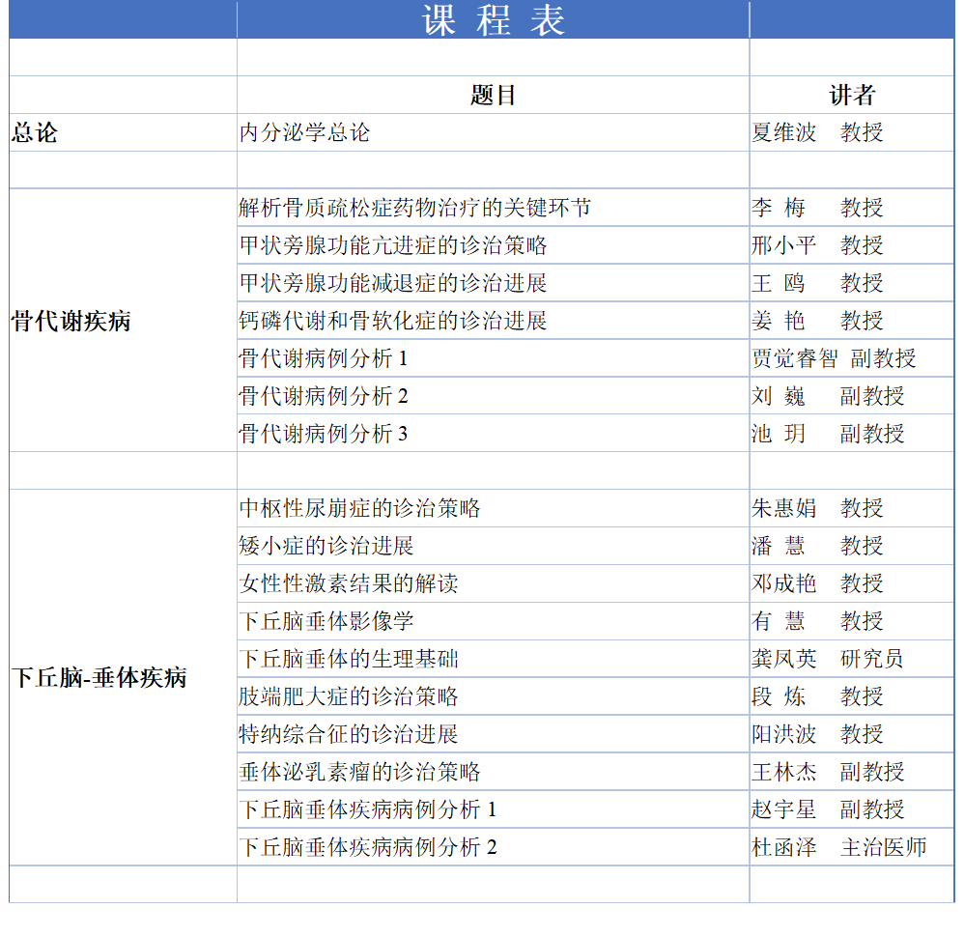
Task: Select 骨代谢病例分析 1 cell
Action: click(493, 358)
